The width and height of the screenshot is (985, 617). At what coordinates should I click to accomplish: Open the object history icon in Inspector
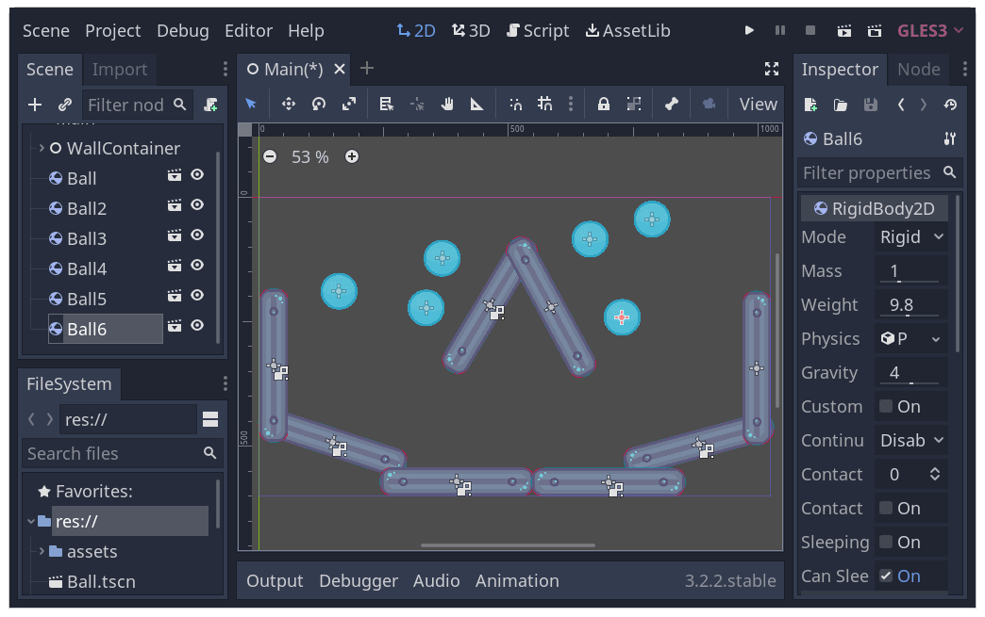point(950,105)
